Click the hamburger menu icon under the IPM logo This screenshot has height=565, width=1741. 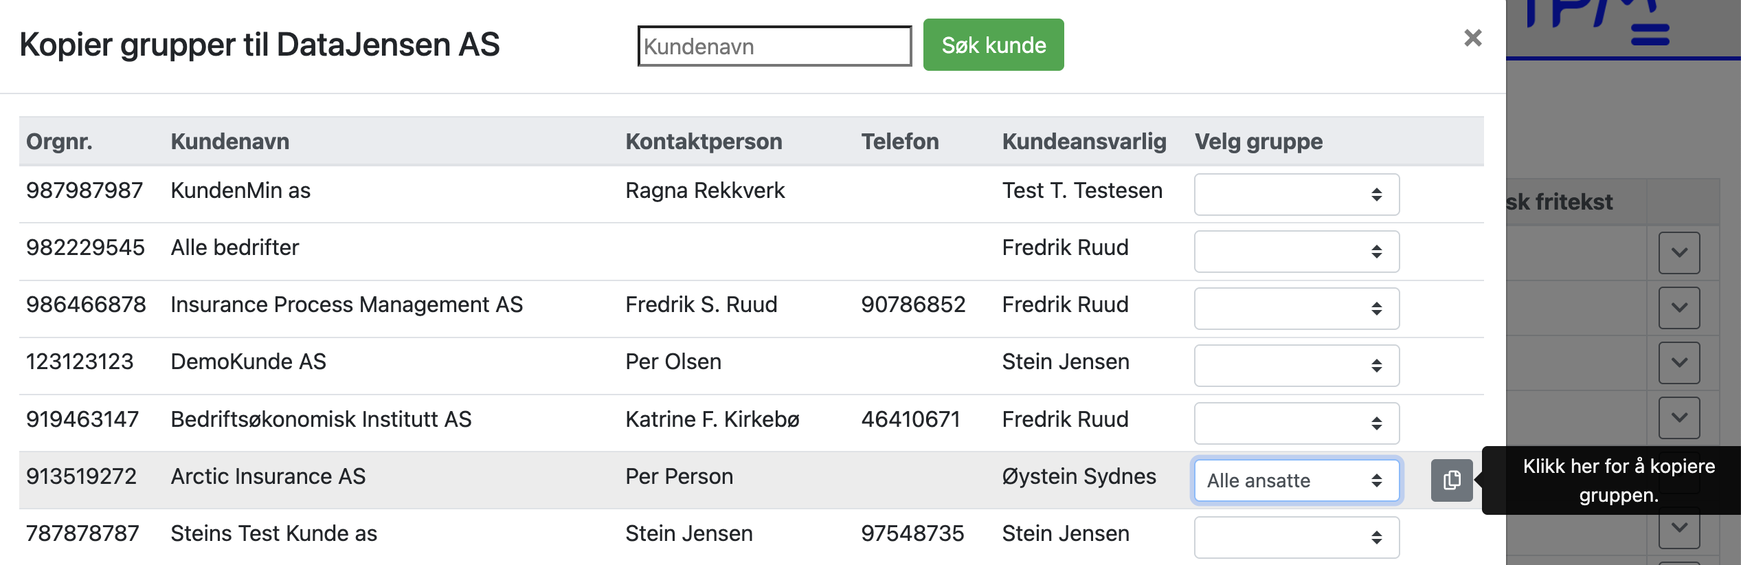[x=1650, y=34]
